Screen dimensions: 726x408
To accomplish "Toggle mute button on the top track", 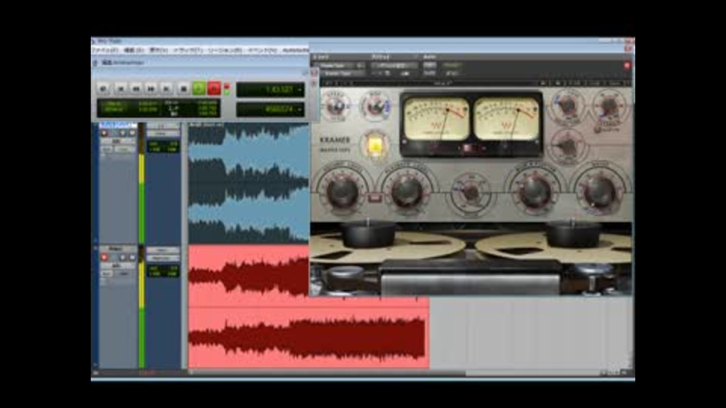I will 132,133.
